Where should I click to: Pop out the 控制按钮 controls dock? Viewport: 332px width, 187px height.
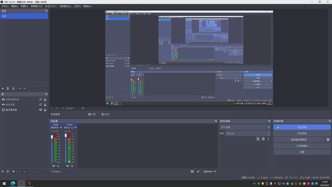pyautogui.click(x=330, y=121)
